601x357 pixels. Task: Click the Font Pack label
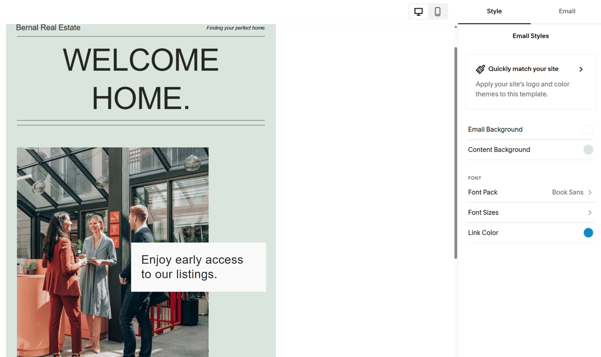[x=482, y=192]
